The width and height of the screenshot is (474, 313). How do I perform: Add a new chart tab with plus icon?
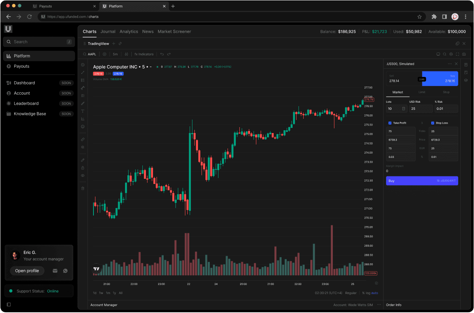[114, 43]
